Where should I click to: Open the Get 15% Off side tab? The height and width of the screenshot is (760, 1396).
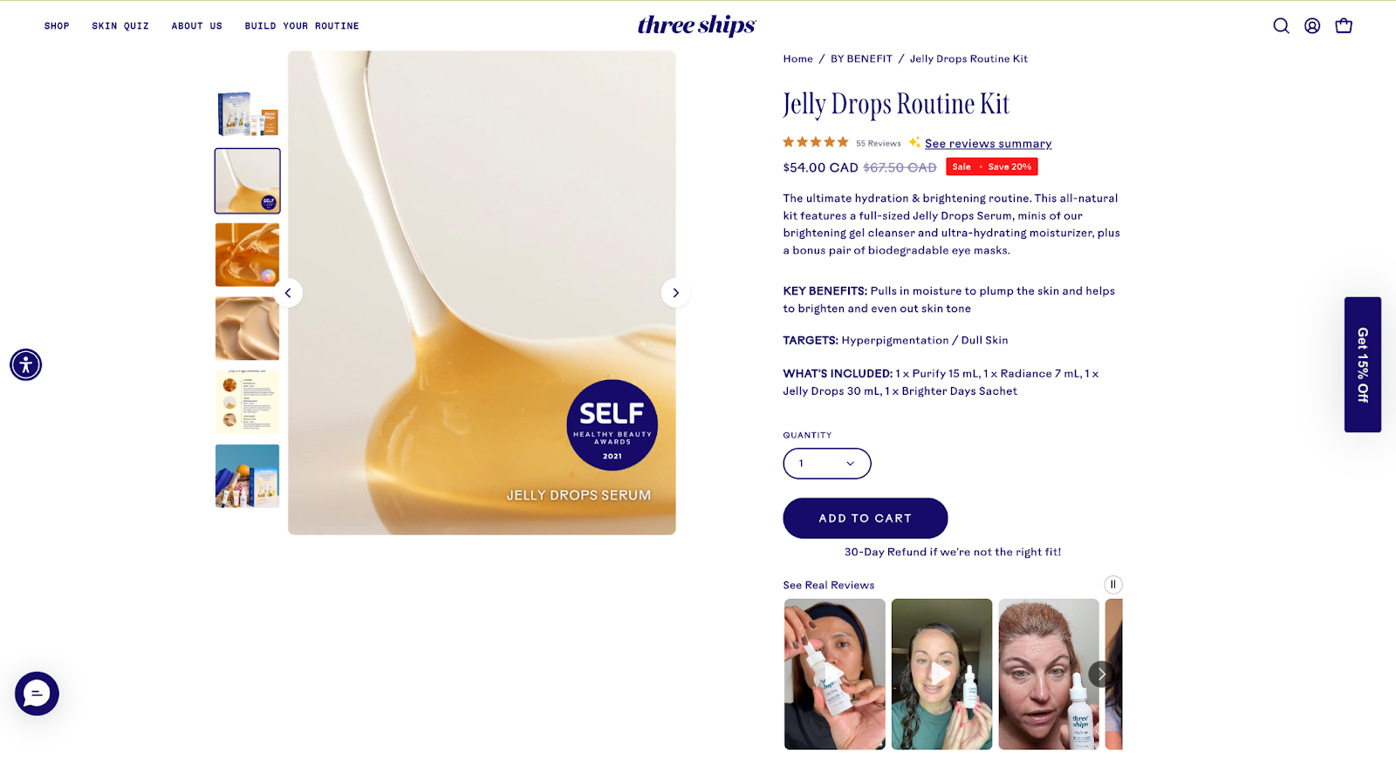(x=1363, y=364)
